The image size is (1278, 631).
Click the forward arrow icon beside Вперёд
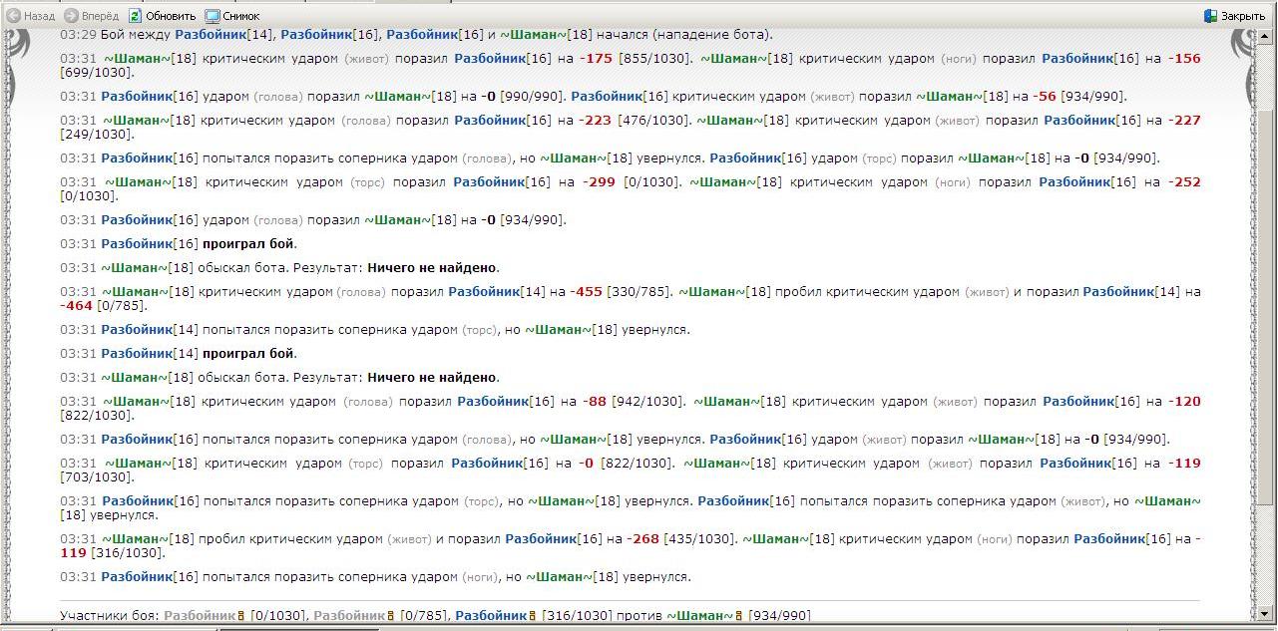click(x=71, y=16)
